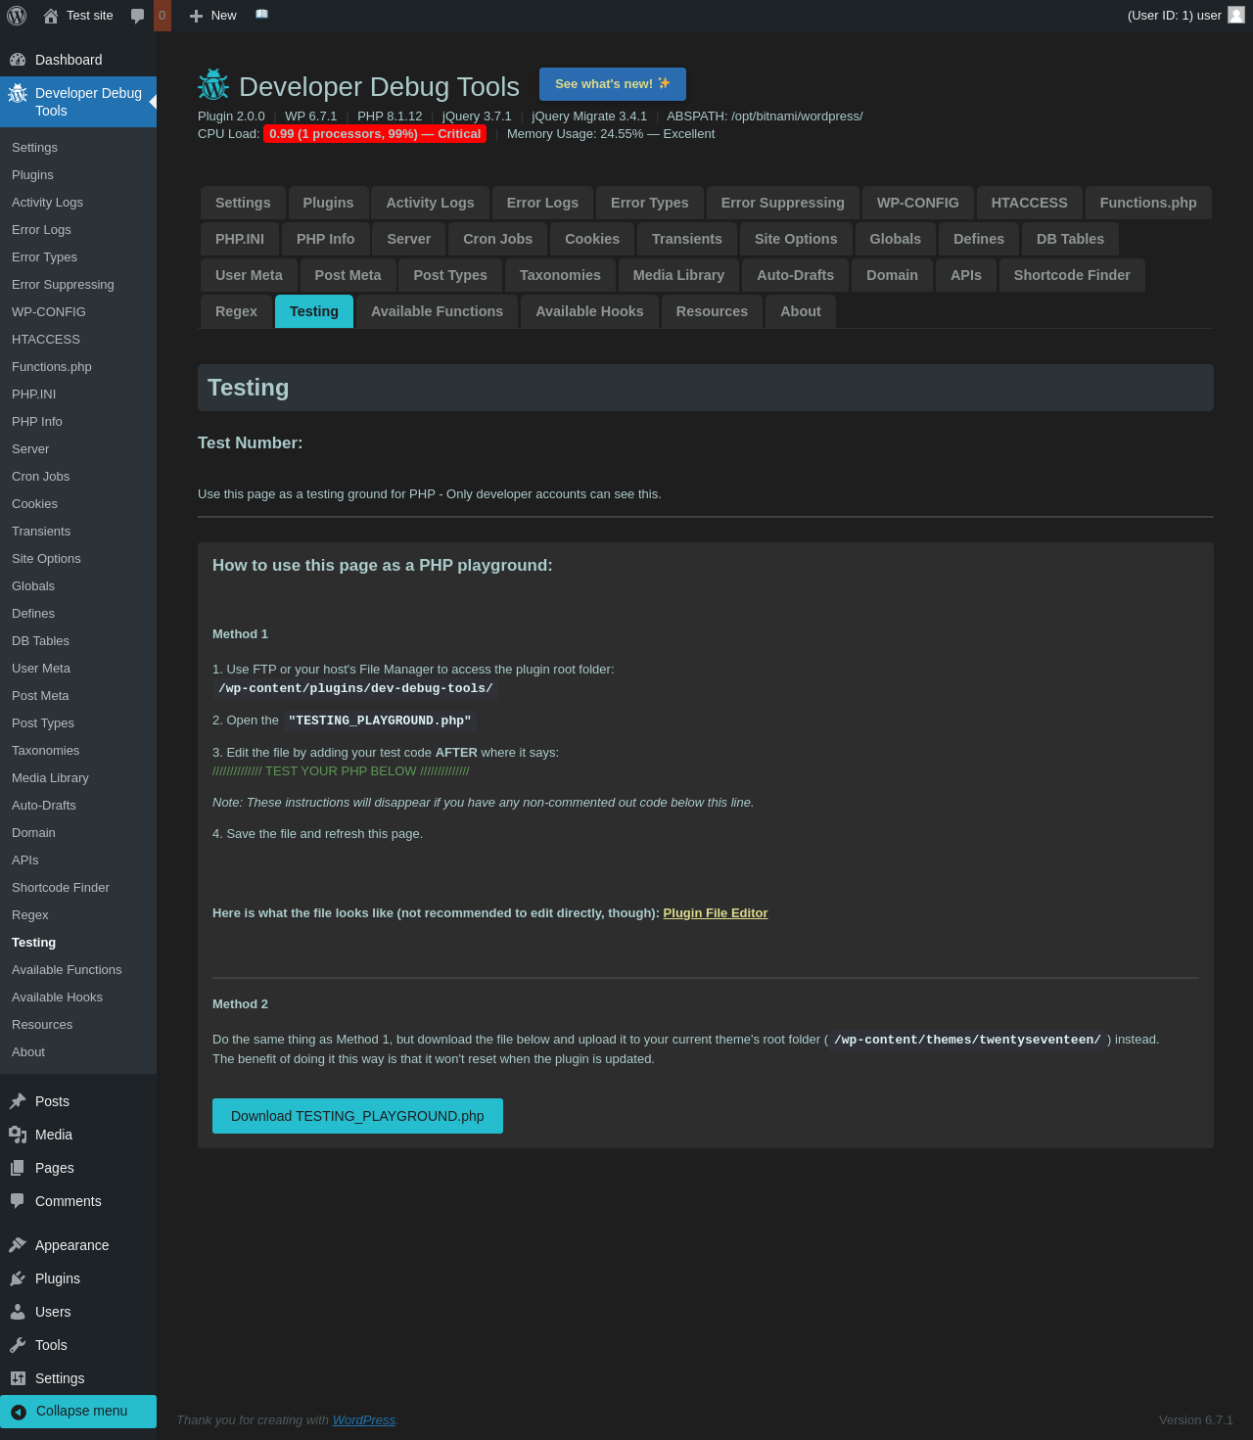Image resolution: width=1253 pixels, height=1440 pixels.
Task: Click the bug logo beside the page title
Action: pyautogui.click(x=213, y=85)
